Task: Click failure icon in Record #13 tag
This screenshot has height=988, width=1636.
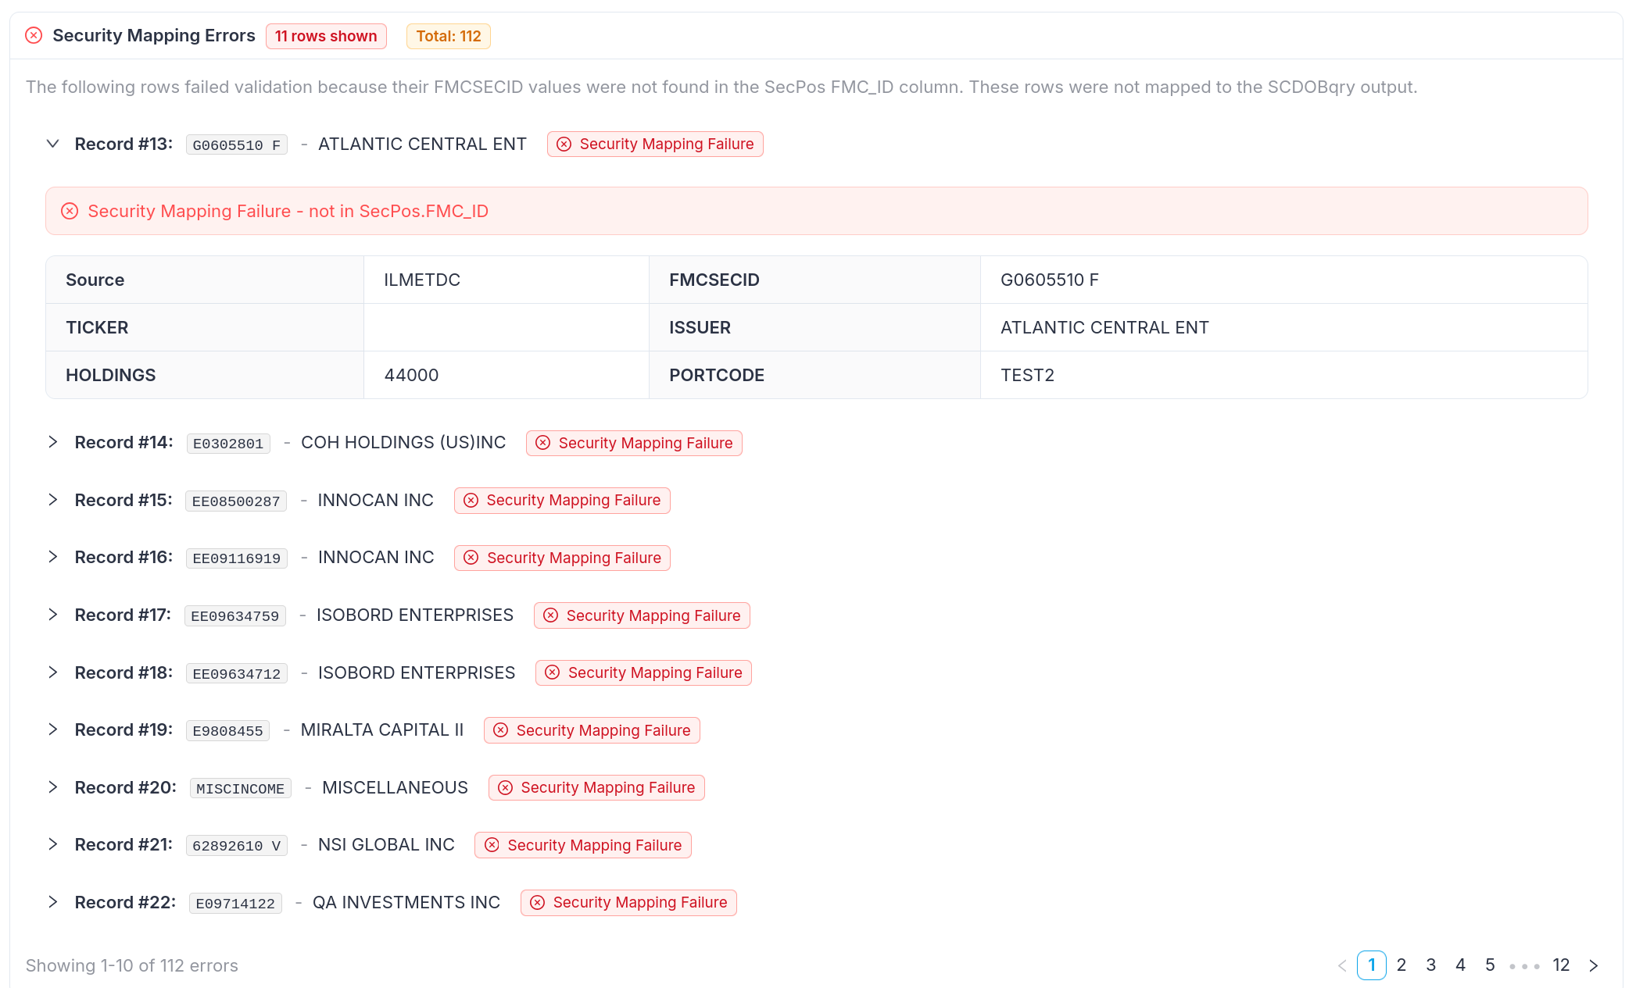Action: click(564, 144)
